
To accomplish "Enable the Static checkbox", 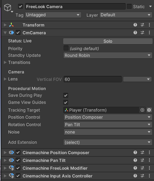I will pos(129,6).
